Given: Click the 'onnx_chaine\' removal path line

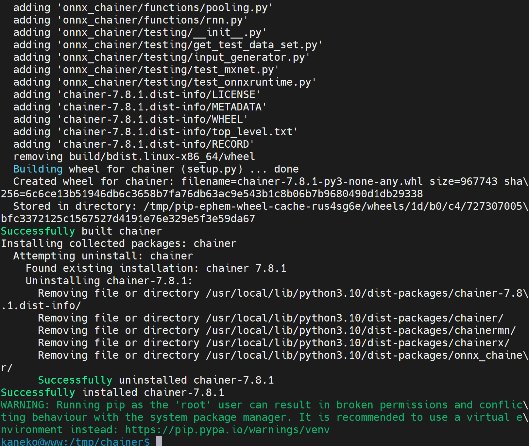Looking at the screenshot, I should pos(283,355).
